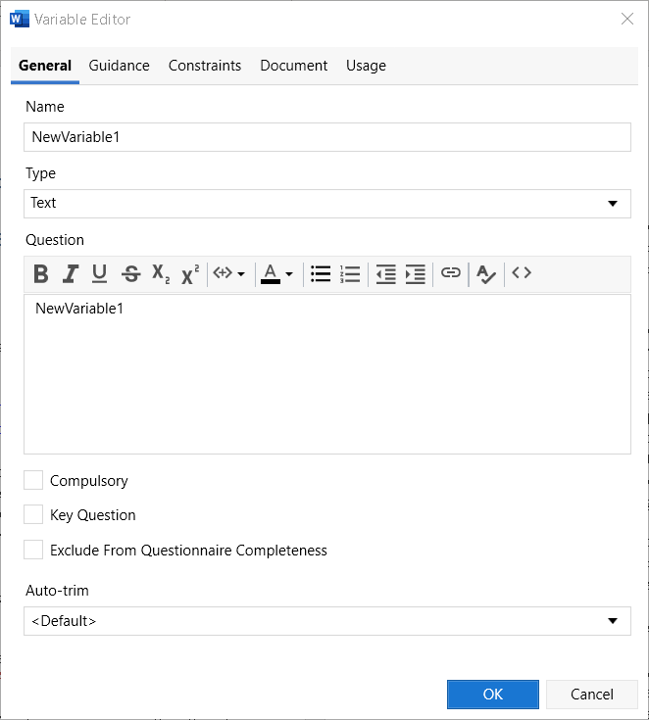Confirm with the OK button

(493, 695)
